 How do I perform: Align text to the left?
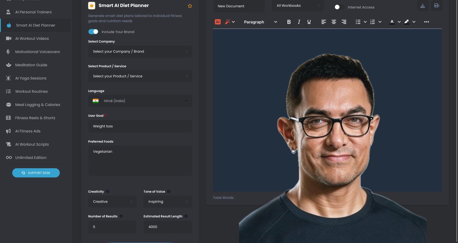coord(323,22)
